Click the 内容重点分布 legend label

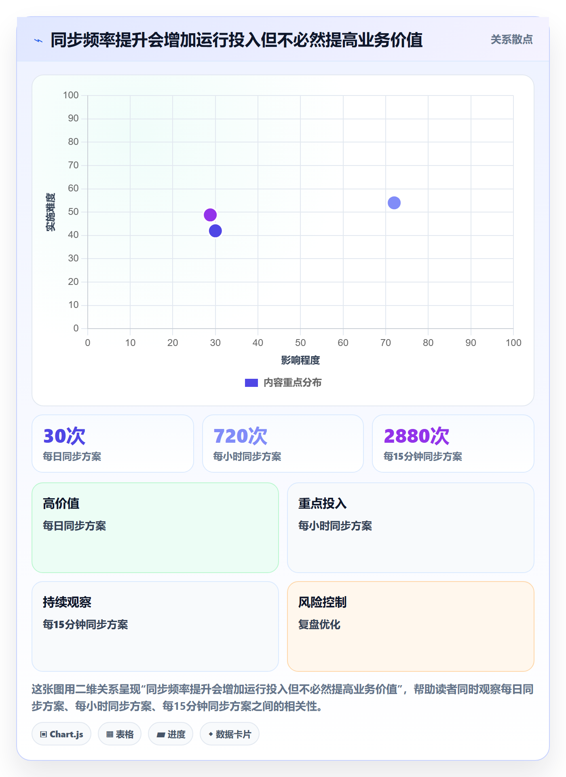tap(292, 383)
